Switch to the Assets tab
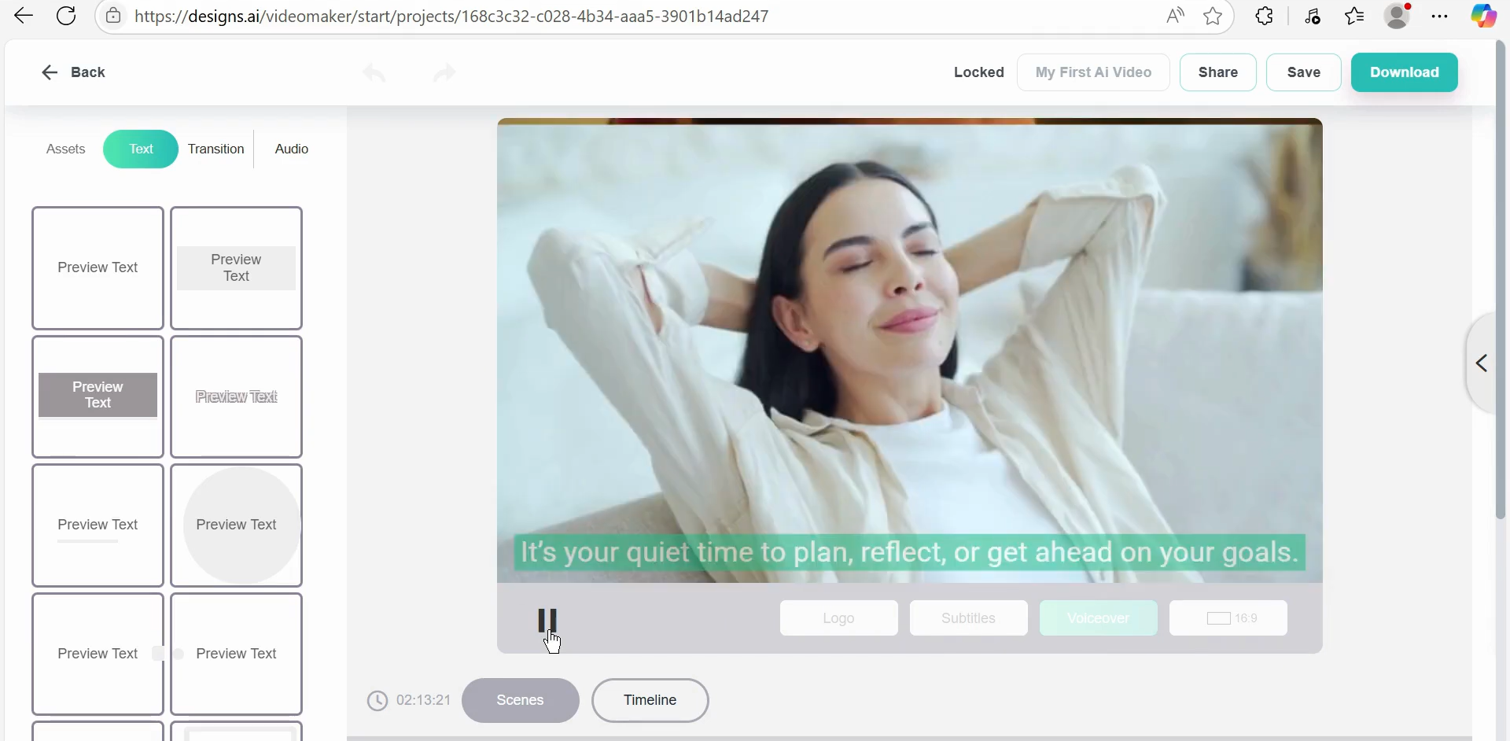 point(65,149)
